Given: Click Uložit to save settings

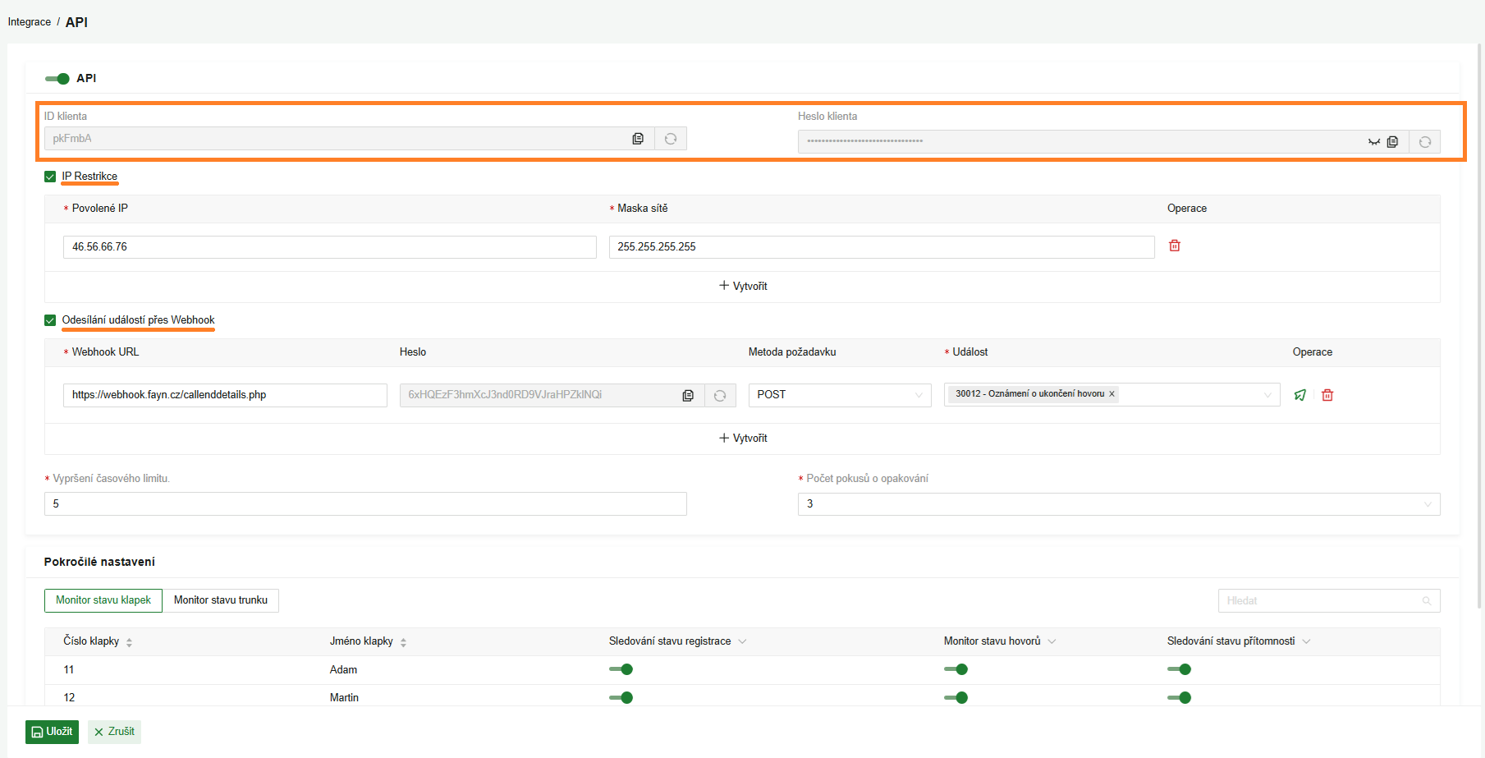Looking at the screenshot, I should 52,732.
